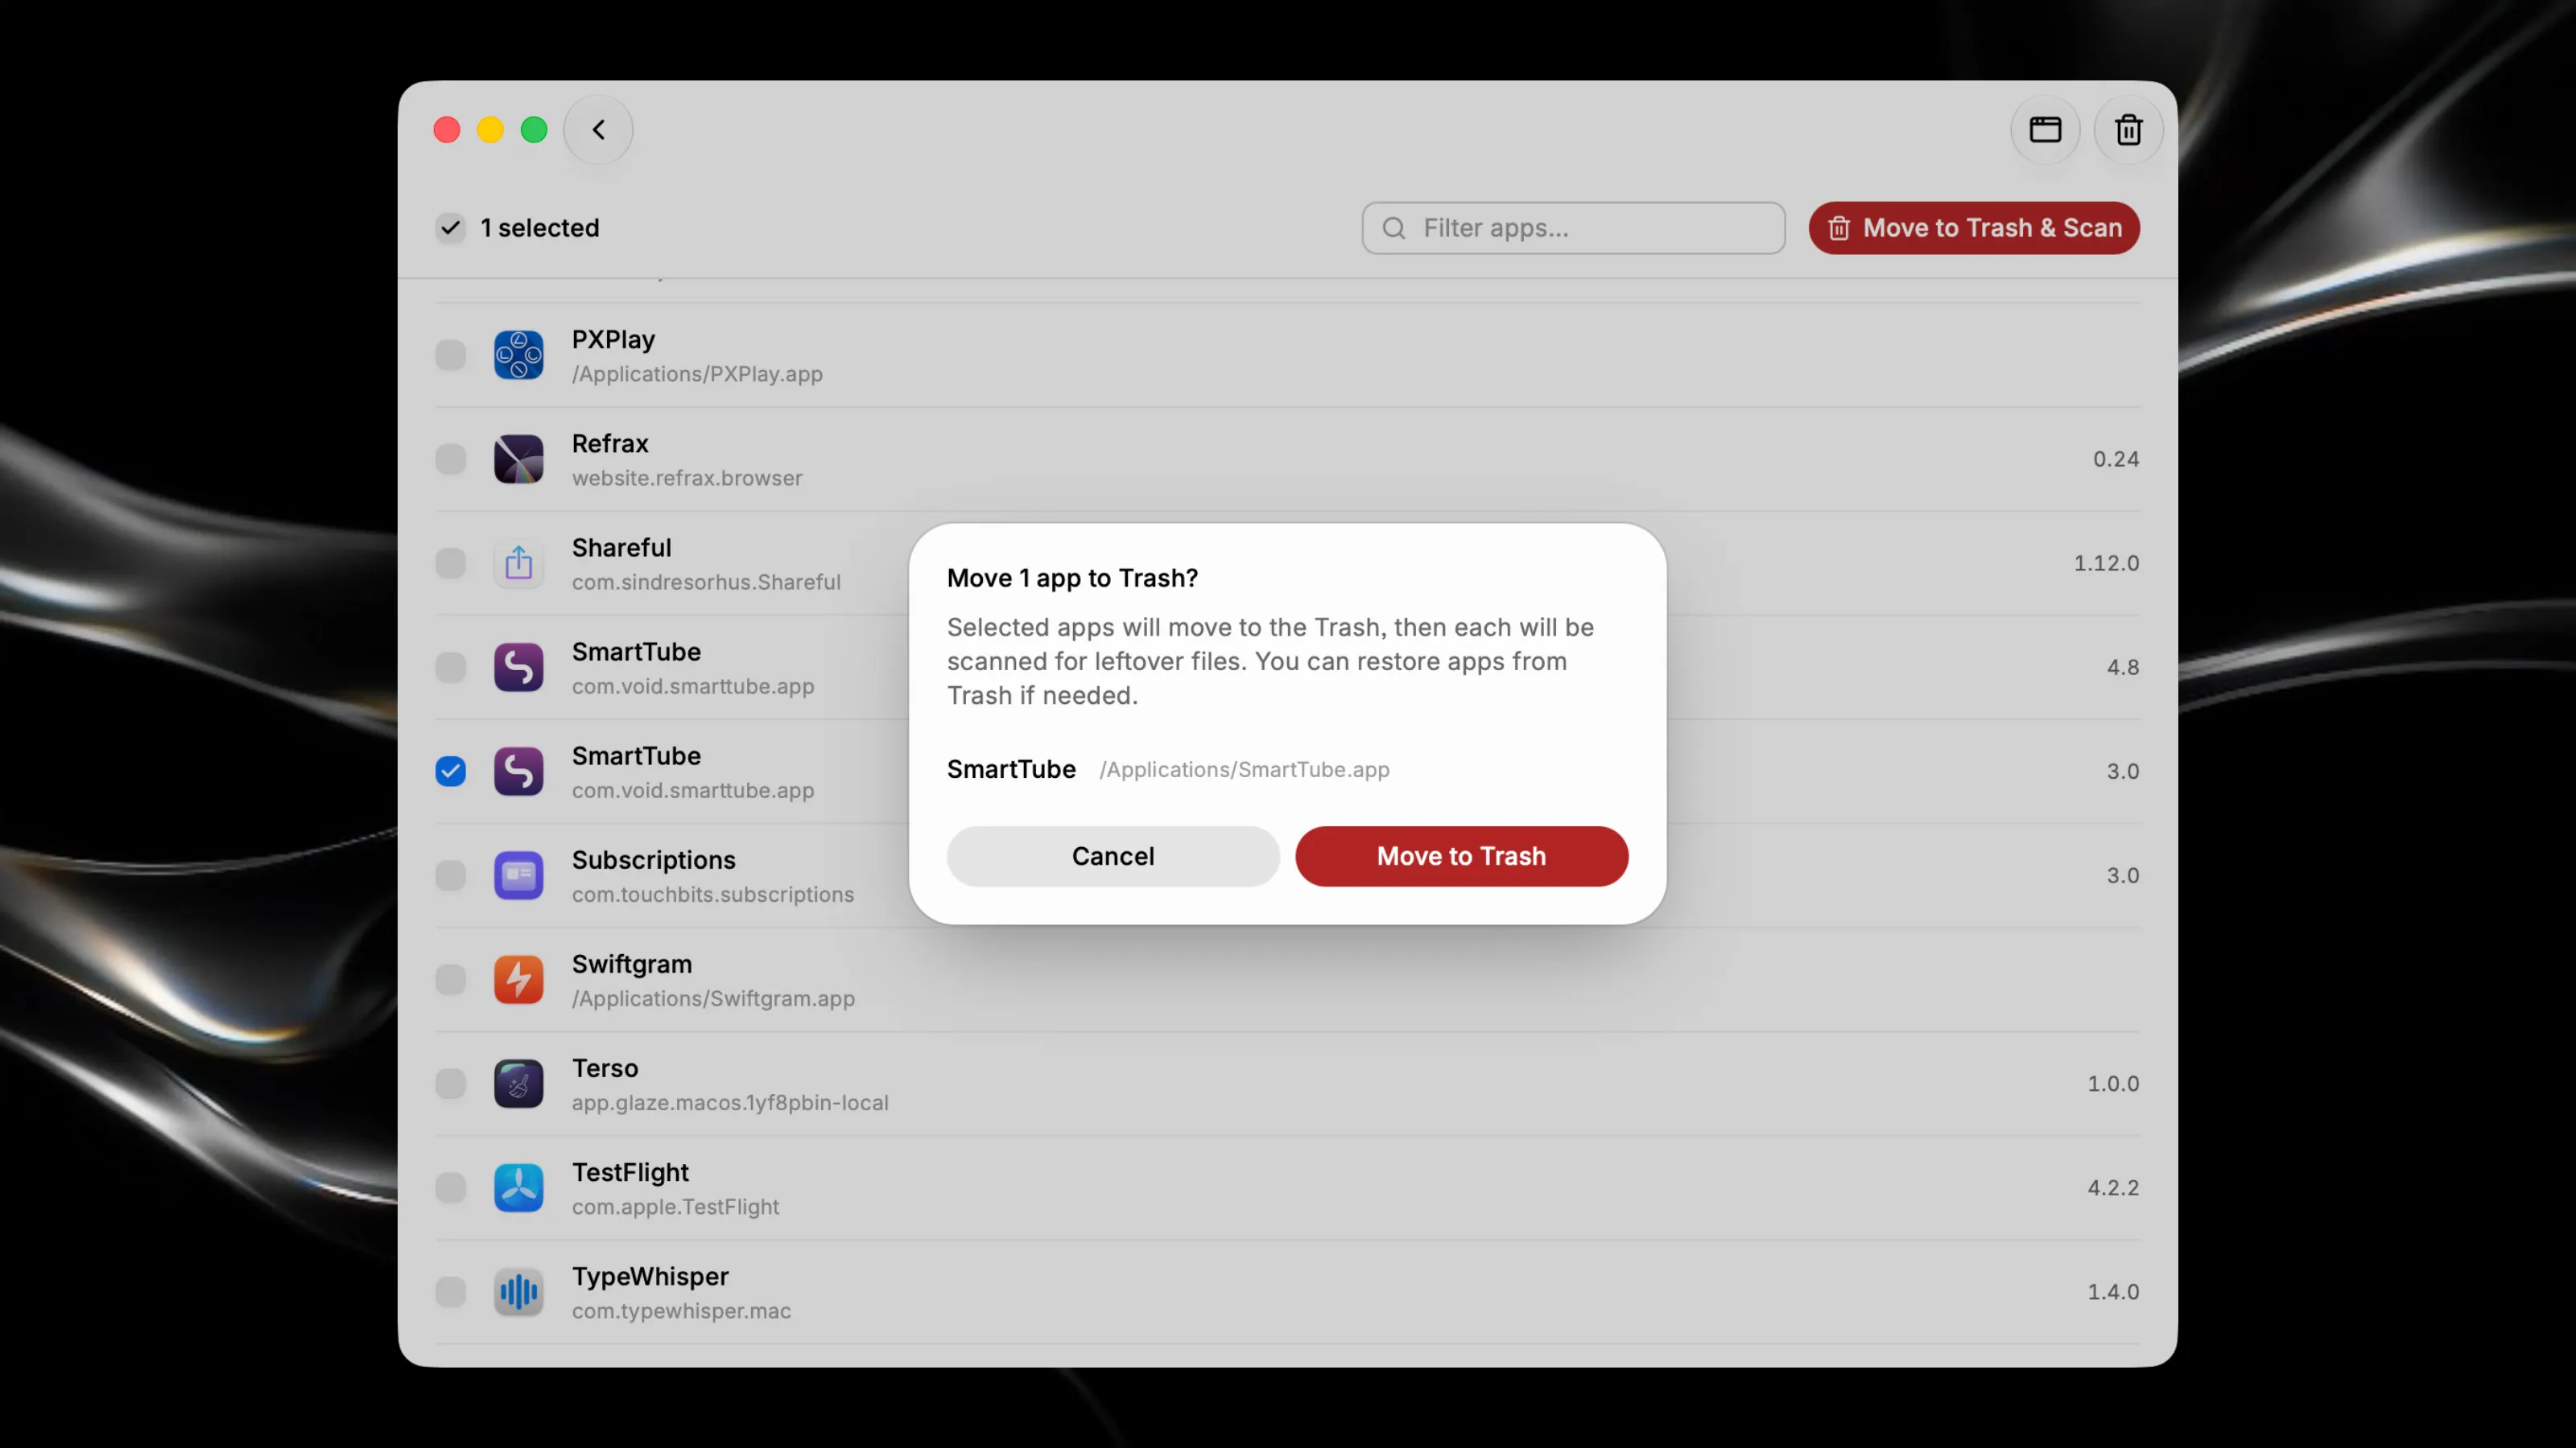Click the Terso version 1.0.0
The image size is (2576, 1448).
pyautogui.click(x=2113, y=1084)
